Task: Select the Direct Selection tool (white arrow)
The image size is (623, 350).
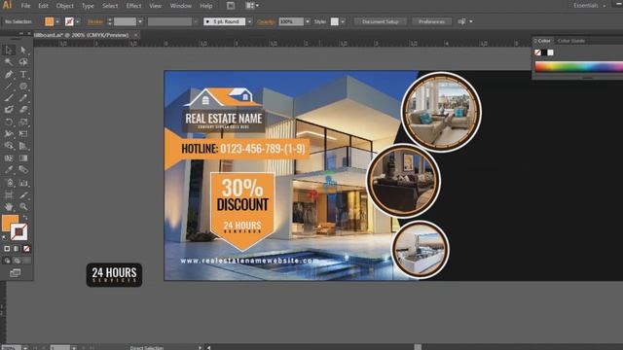Action: coord(23,50)
